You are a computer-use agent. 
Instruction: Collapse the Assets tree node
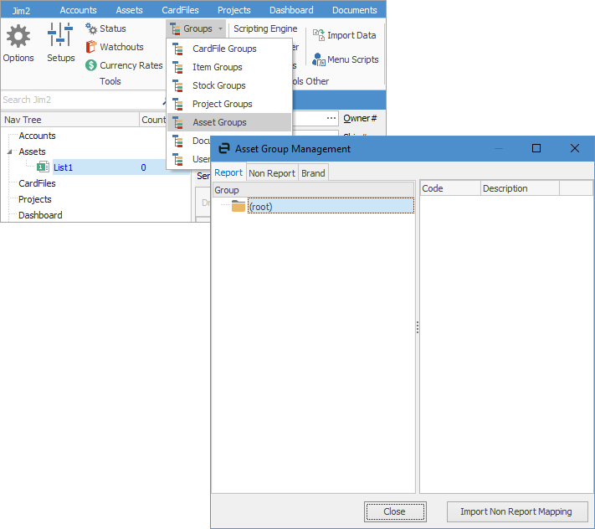pyautogui.click(x=10, y=152)
